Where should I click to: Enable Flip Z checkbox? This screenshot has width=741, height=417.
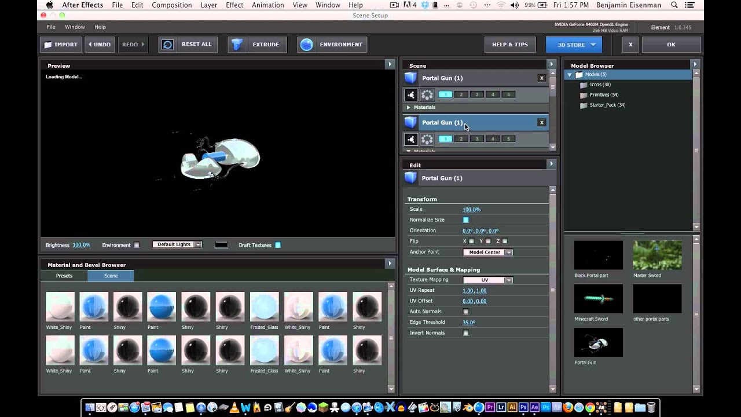[505, 242]
